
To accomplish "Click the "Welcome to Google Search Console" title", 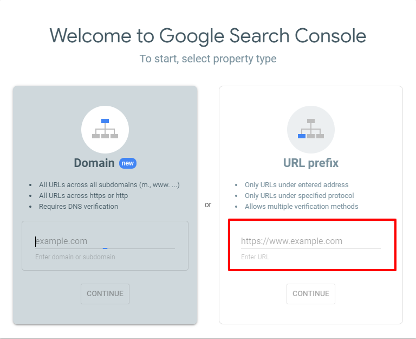I will [x=208, y=36].
